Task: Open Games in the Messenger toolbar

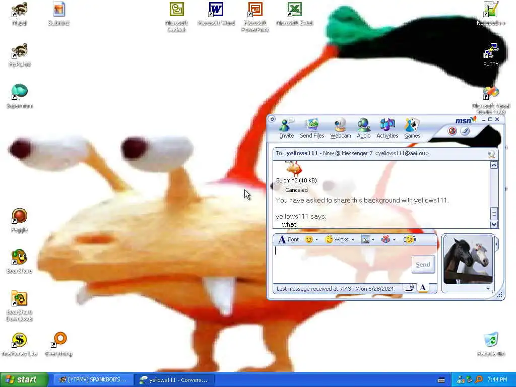Action: pyautogui.click(x=412, y=128)
